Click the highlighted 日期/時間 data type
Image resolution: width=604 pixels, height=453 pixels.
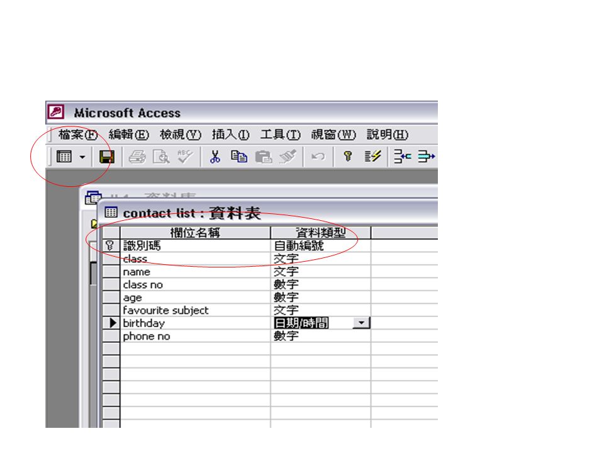(301, 323)
